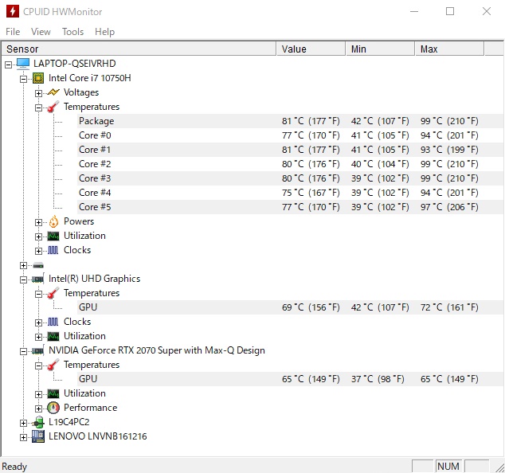Open the Tools menu
The image size is (505, 473).
(x=72, y=32)
